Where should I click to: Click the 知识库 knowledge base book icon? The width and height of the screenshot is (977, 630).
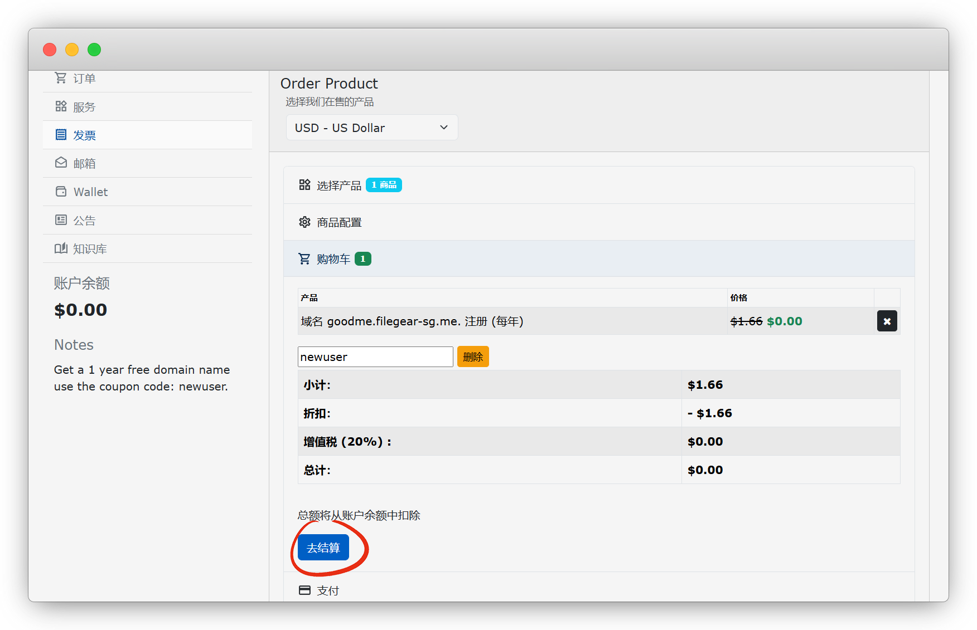click(x=61, y=248)
